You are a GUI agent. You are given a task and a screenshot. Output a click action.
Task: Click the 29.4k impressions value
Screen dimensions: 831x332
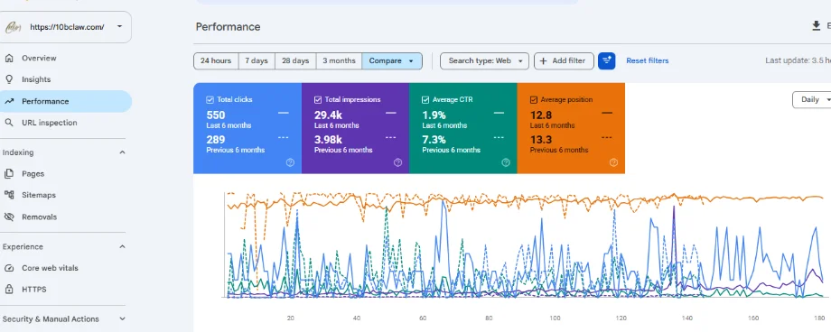click(328, 115)
